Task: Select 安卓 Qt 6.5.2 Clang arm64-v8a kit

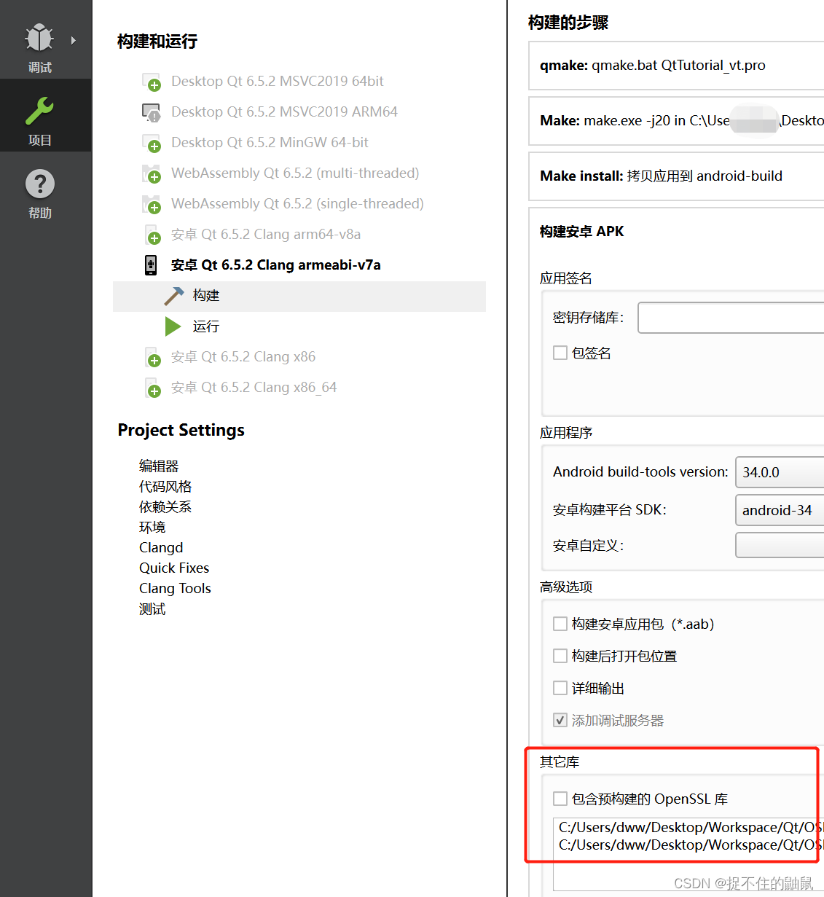Action: click(x=266, y=235)
